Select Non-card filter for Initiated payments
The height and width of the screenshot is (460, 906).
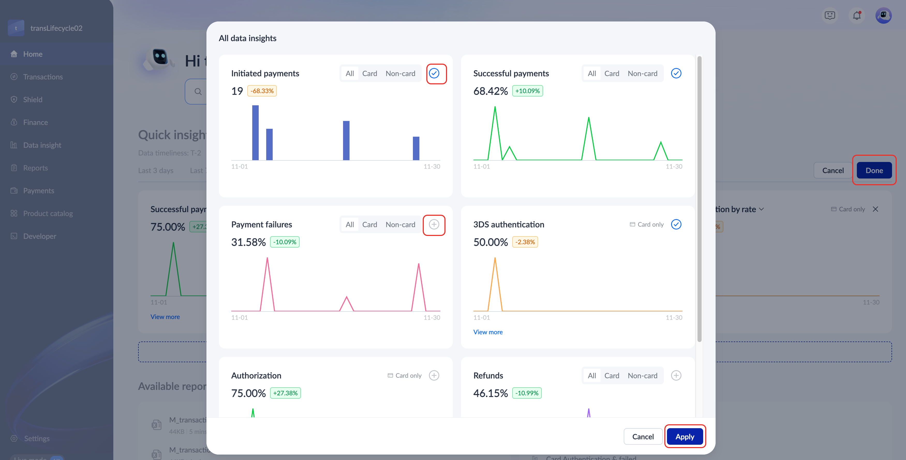[400, 73]
